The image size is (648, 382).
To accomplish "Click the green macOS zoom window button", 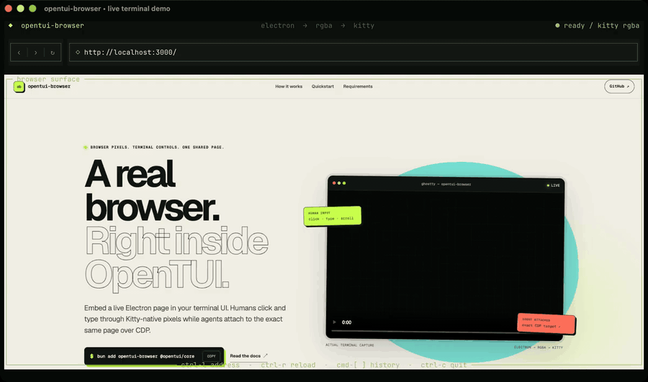I will 32,8.
